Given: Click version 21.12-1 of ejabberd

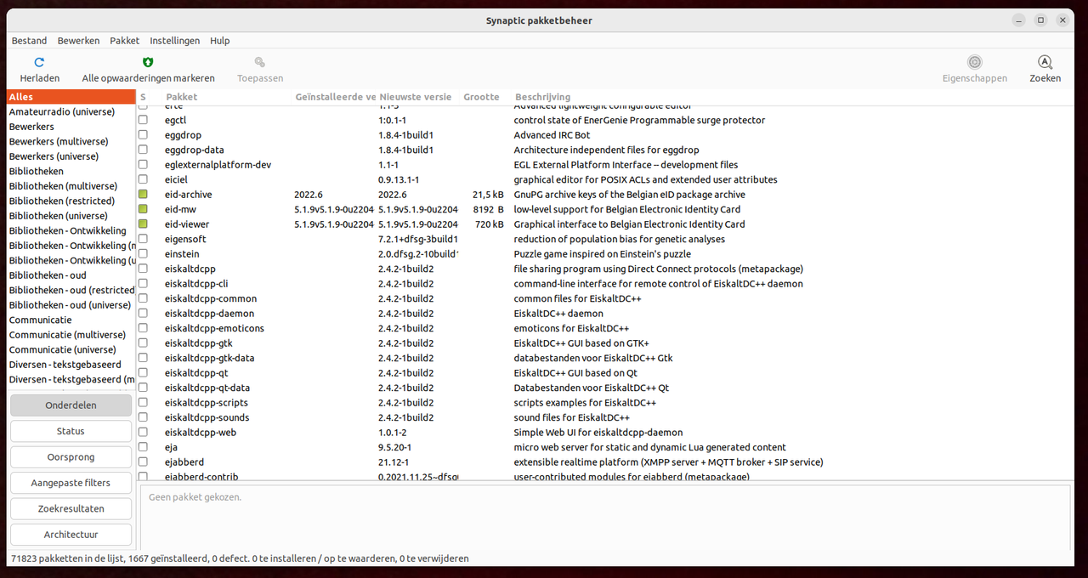Looking at the screenshot, I should (394, 462).
